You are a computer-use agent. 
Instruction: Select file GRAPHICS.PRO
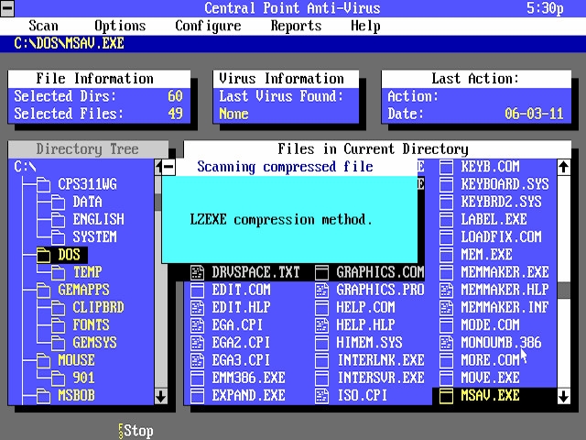click(x=381, y=290)
